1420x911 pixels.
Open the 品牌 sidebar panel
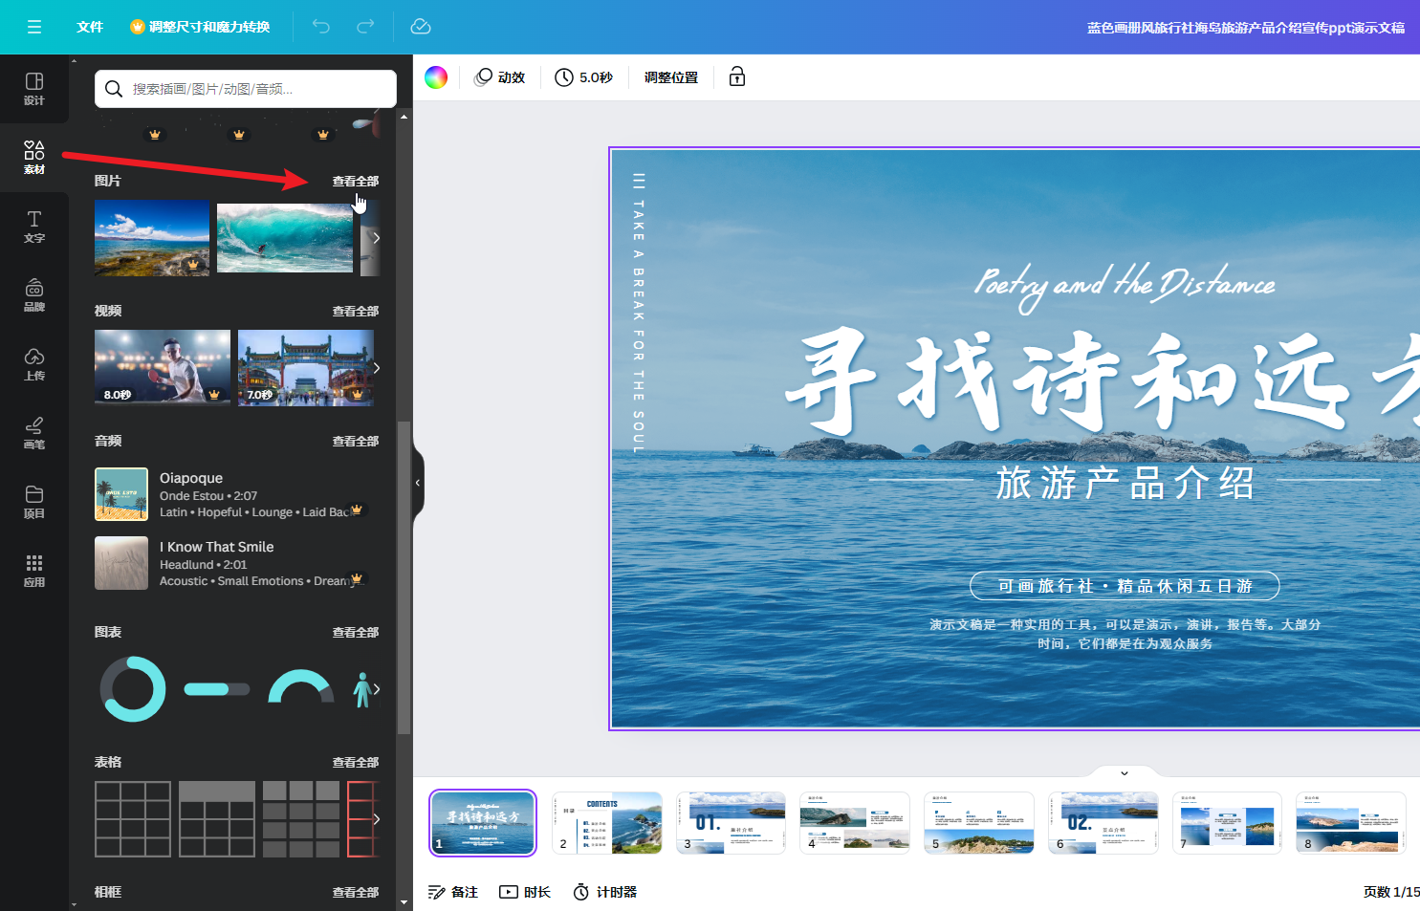(34, 295)
